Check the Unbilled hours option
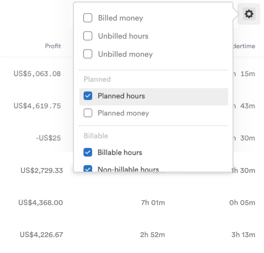This screenshot has width=264, height=253. (88, 36)
